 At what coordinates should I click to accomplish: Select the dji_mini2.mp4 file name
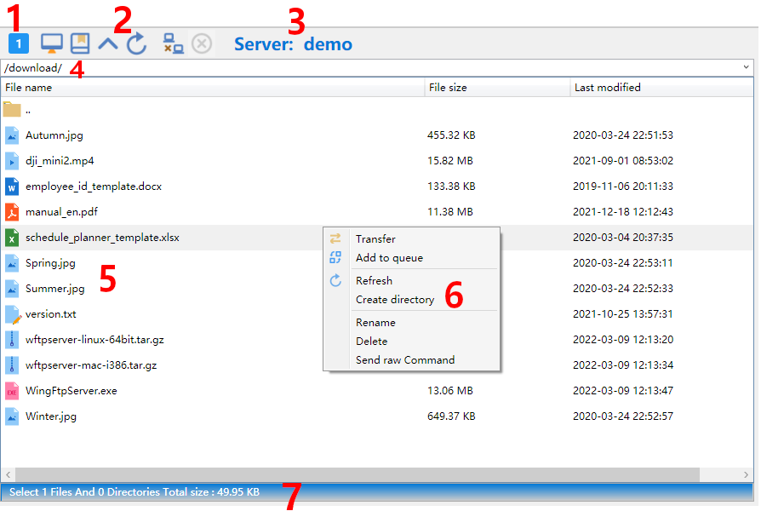60,161
